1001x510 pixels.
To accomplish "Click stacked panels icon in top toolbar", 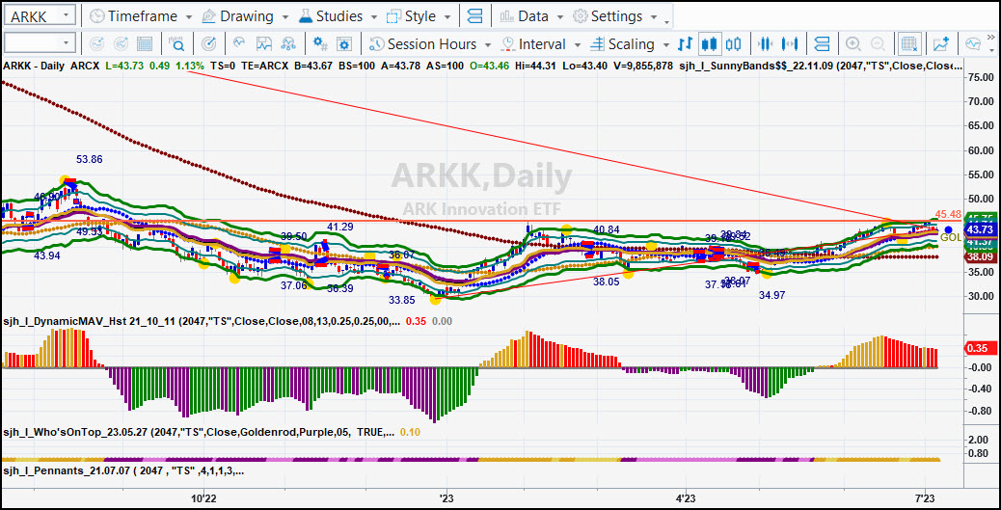I will (474, 16).
